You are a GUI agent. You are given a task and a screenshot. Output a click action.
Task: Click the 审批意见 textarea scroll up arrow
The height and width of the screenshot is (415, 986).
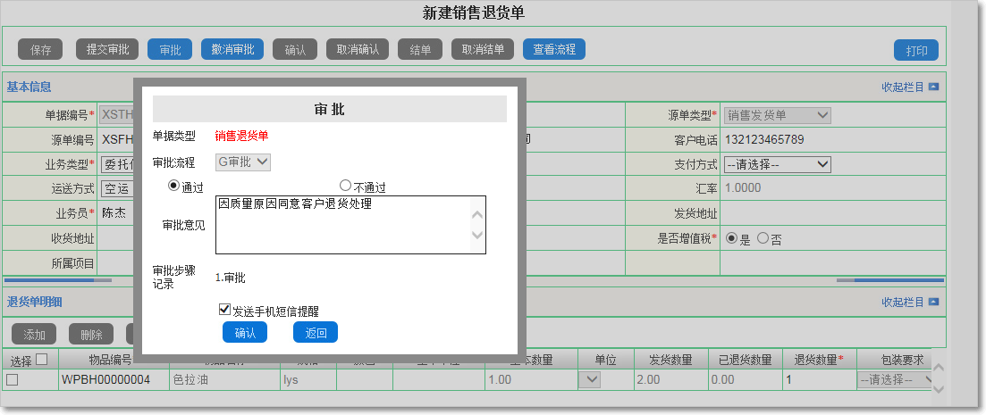coord(477,215)
